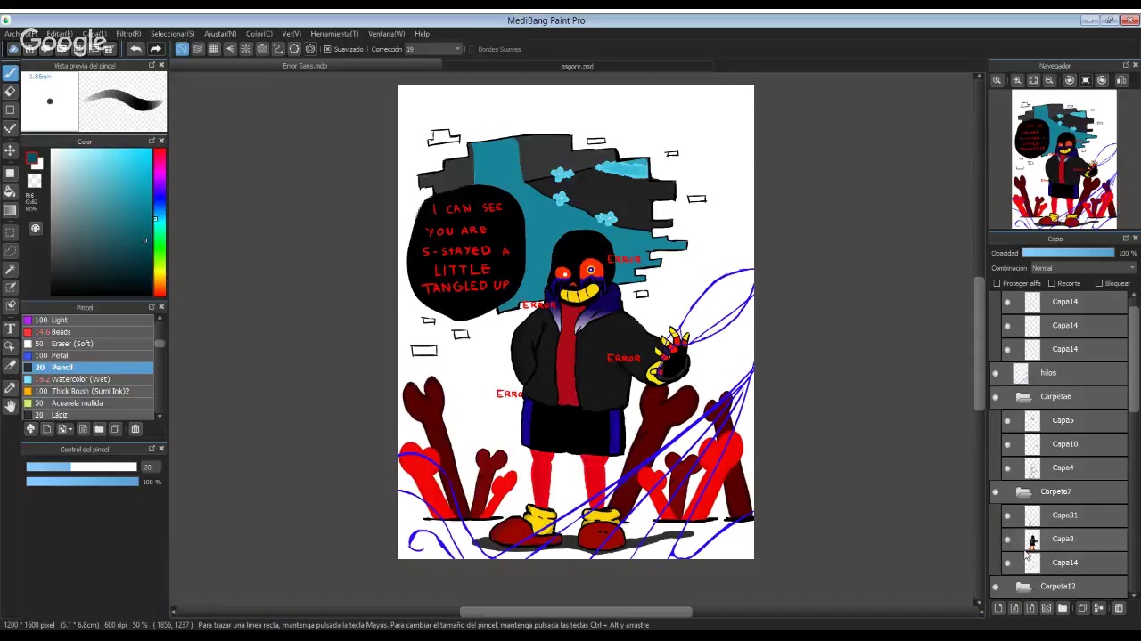Hide the Capa8 layer
This screenshot has width=1141, height=641.
click(1007, 539)
